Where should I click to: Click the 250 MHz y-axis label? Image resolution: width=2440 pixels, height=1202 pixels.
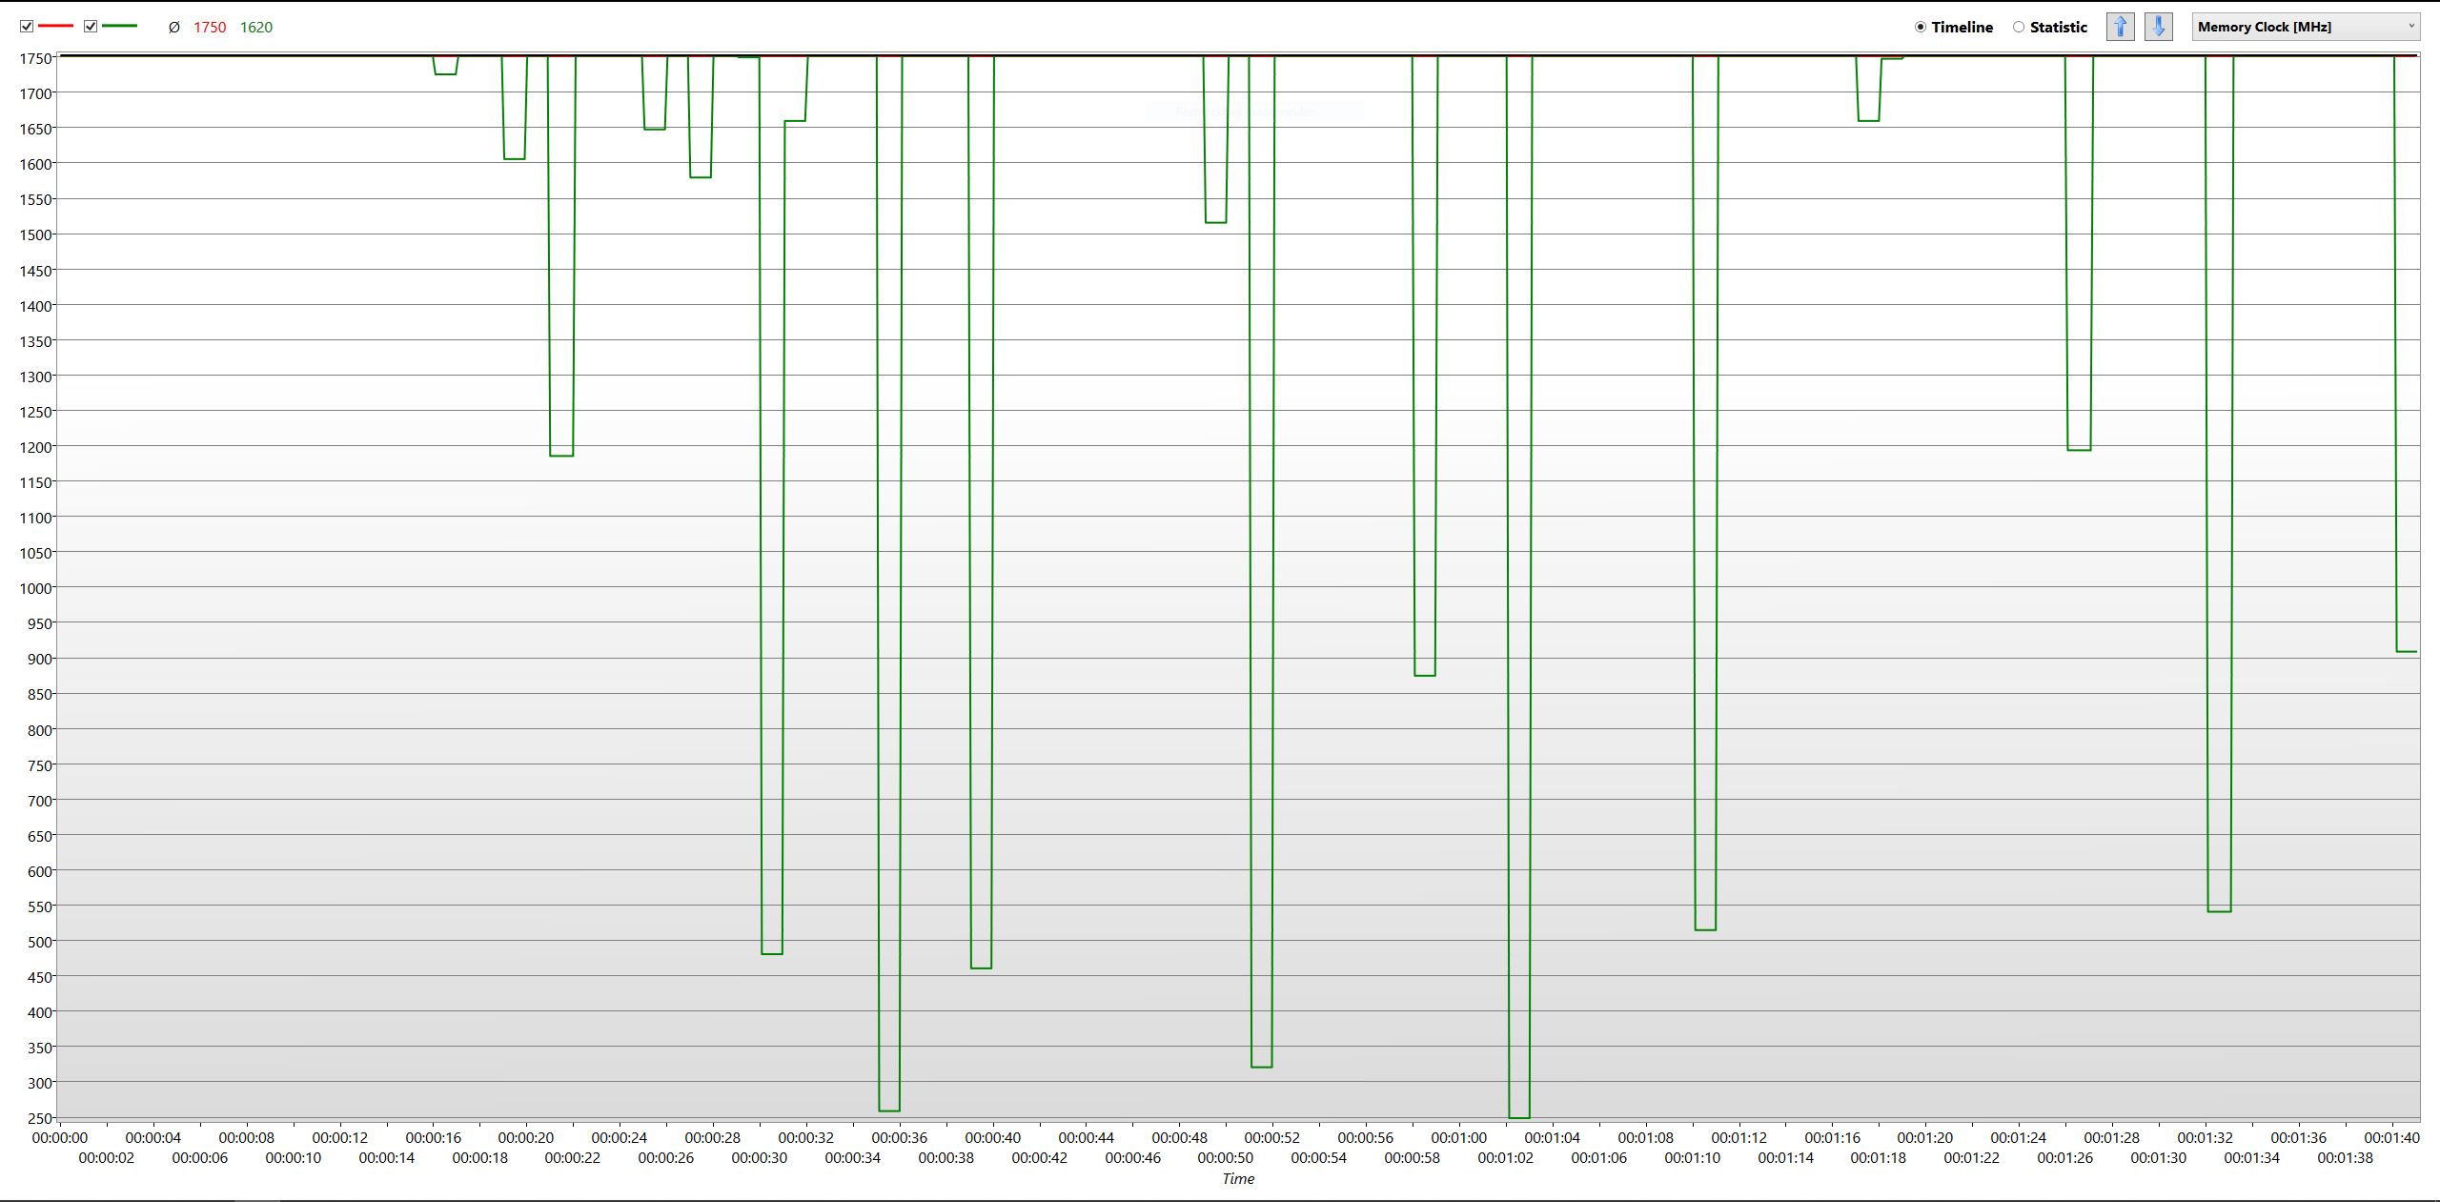point(39,1118)
